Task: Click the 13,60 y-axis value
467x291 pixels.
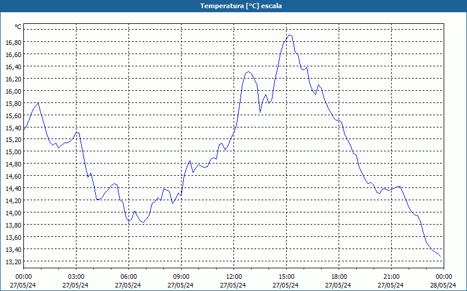Action: 13,237
